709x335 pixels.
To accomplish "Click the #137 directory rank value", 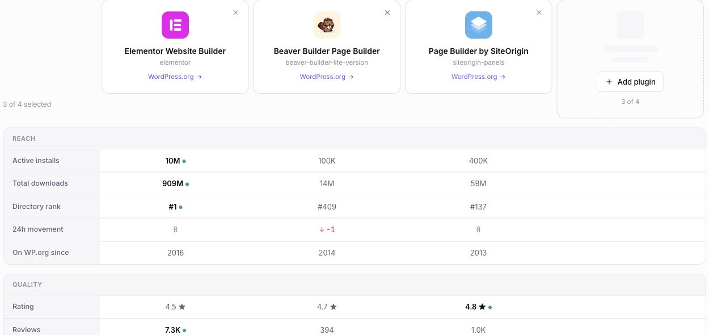I will tap(479, 207).
